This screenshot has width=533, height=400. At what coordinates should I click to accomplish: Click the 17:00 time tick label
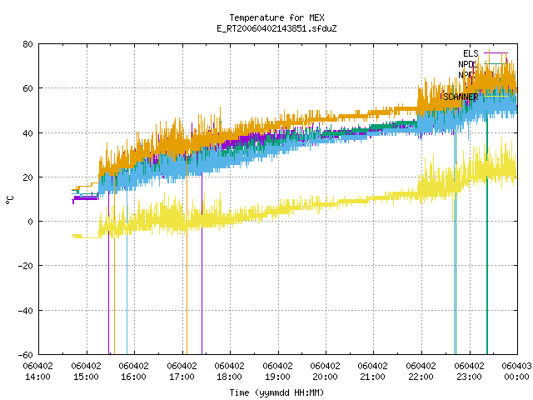(182, 377)
